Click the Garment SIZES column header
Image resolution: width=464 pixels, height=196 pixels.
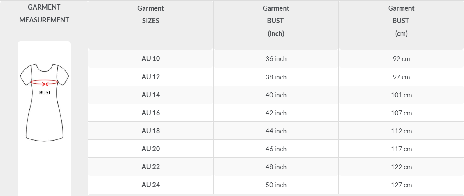(151, 14)
